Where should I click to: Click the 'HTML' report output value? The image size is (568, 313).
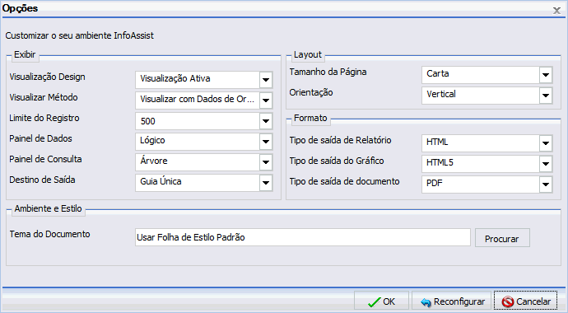click(481, 143)
